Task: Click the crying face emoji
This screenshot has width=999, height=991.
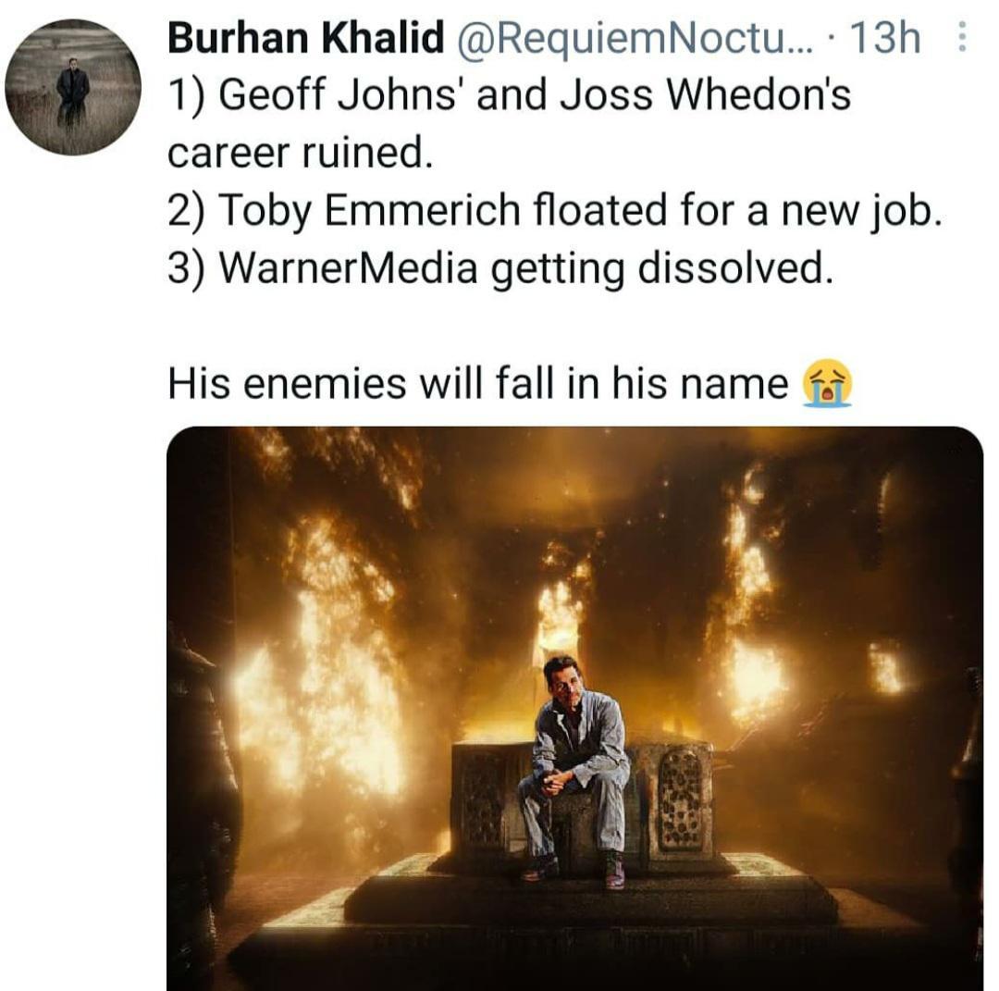Action: 828,385
